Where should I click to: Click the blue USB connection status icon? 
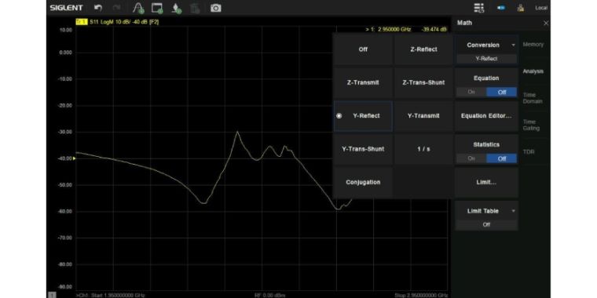pos(501,8)
